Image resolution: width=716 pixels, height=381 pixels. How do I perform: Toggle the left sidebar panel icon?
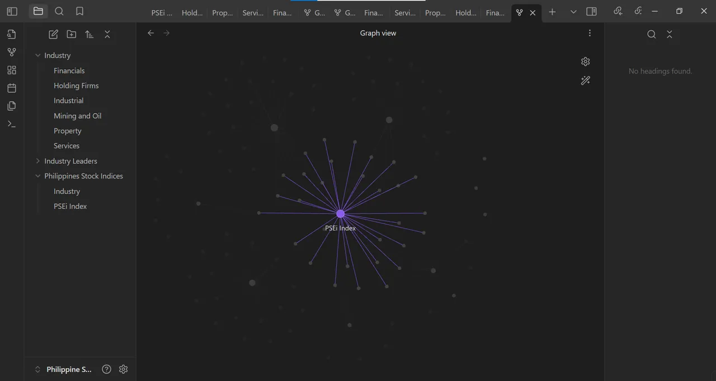[12, 11]
